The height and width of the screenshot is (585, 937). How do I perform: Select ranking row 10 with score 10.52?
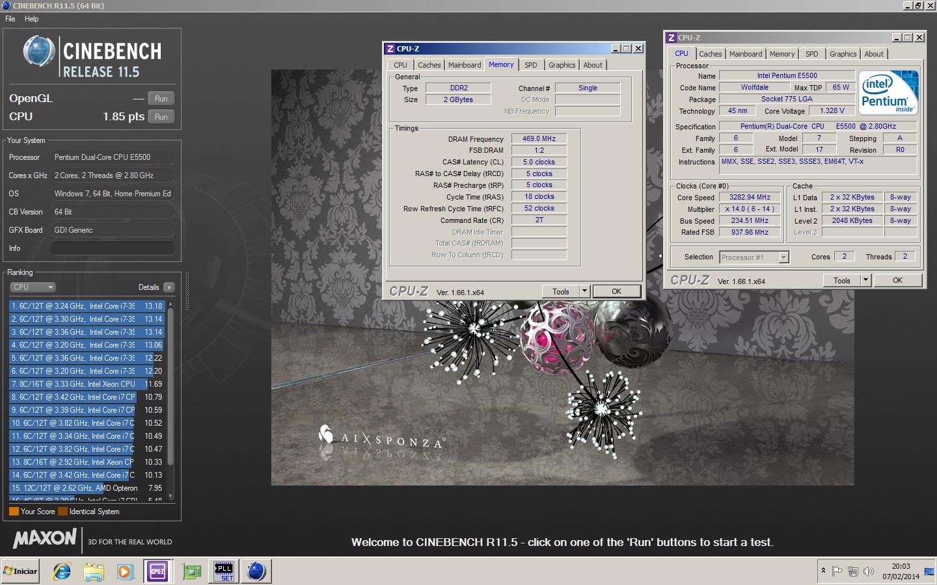(x=87, y=423)
